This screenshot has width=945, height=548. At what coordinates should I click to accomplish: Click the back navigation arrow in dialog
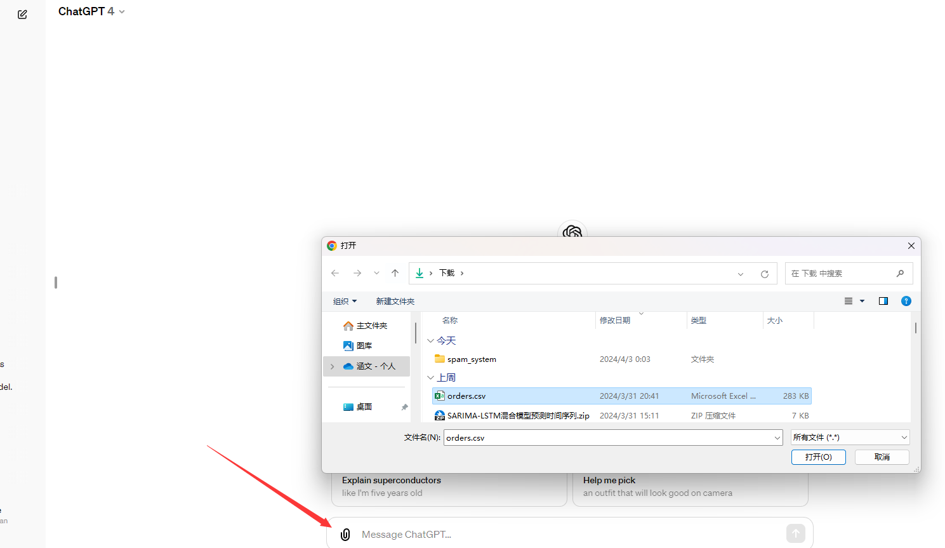335,273
